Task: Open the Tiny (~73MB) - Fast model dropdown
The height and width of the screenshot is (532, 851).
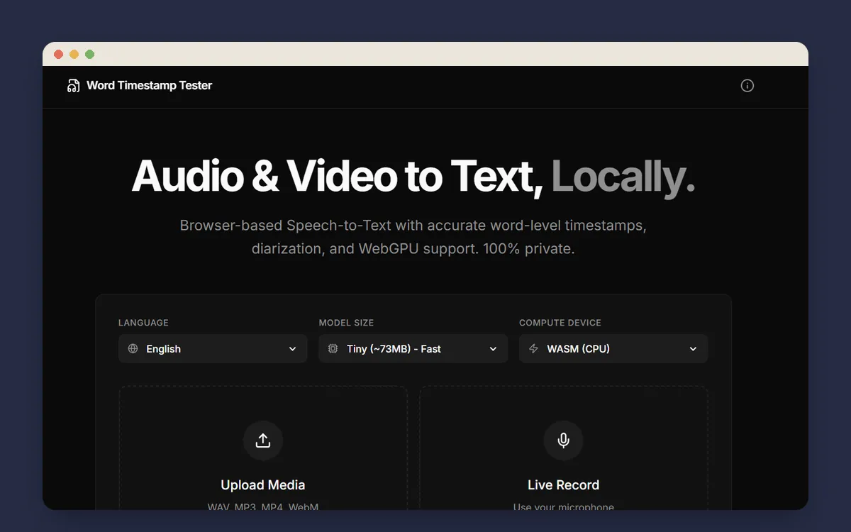Action: (413, 349)
